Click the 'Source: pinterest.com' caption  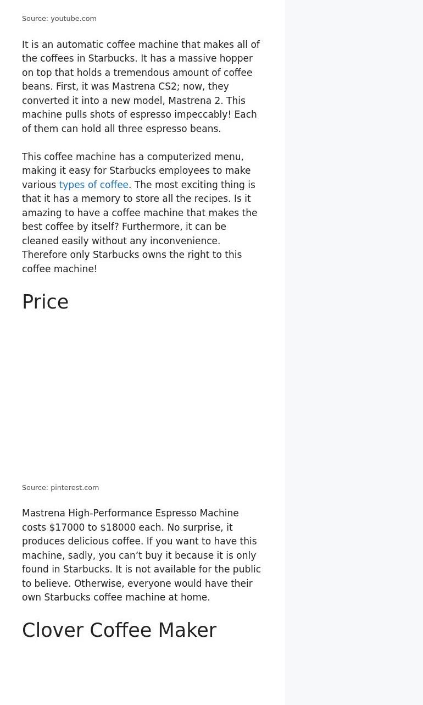coord(60,488)
